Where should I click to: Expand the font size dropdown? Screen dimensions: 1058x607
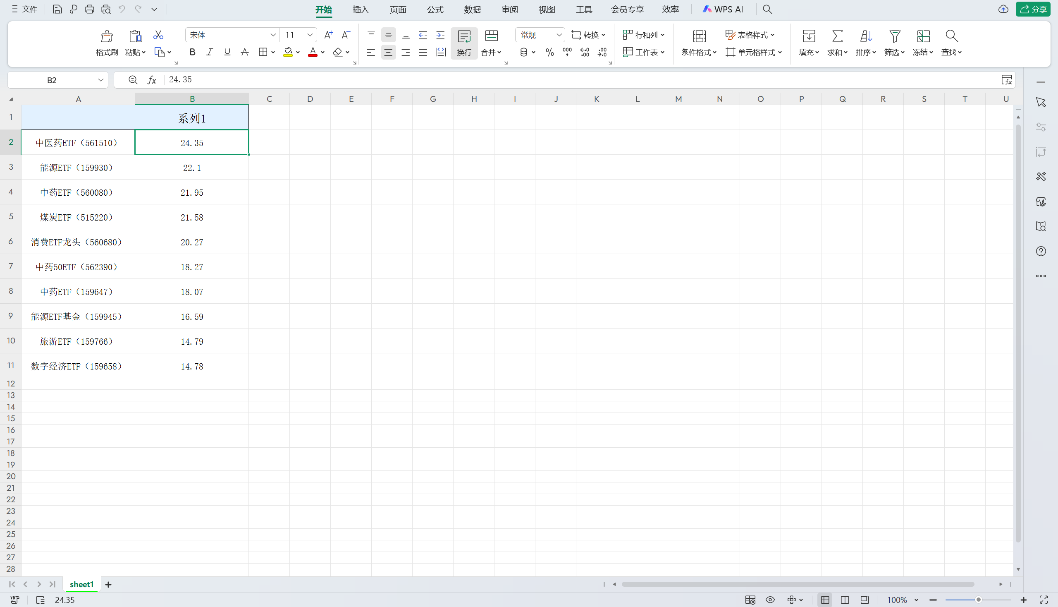pos(310,35)
